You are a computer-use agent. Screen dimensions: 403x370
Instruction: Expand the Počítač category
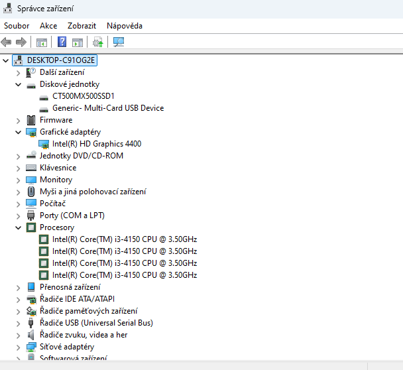[19, 204]
